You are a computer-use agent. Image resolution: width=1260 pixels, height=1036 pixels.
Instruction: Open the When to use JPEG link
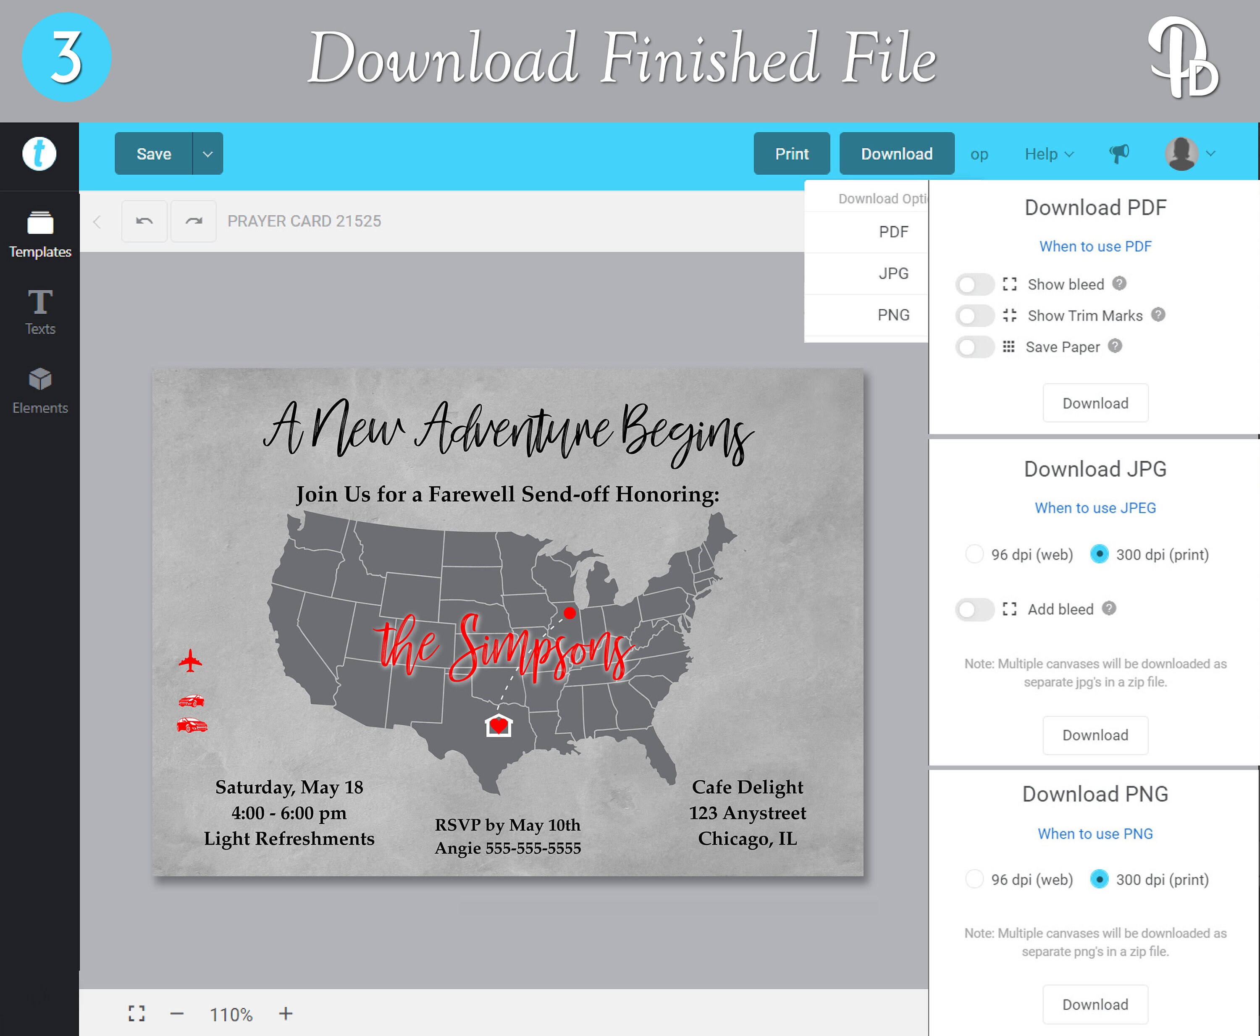click(1095, 508)
